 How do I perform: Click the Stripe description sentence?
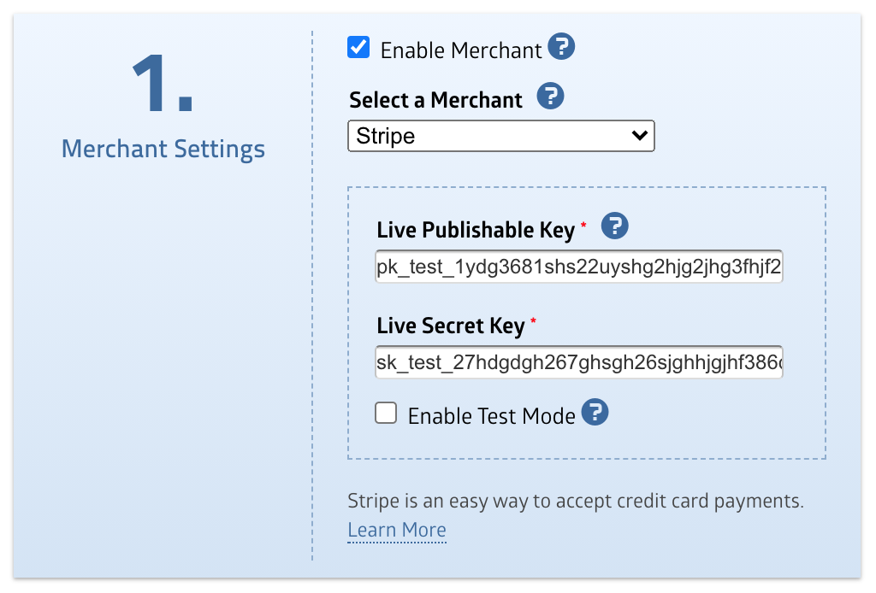[x=576, y=501]
